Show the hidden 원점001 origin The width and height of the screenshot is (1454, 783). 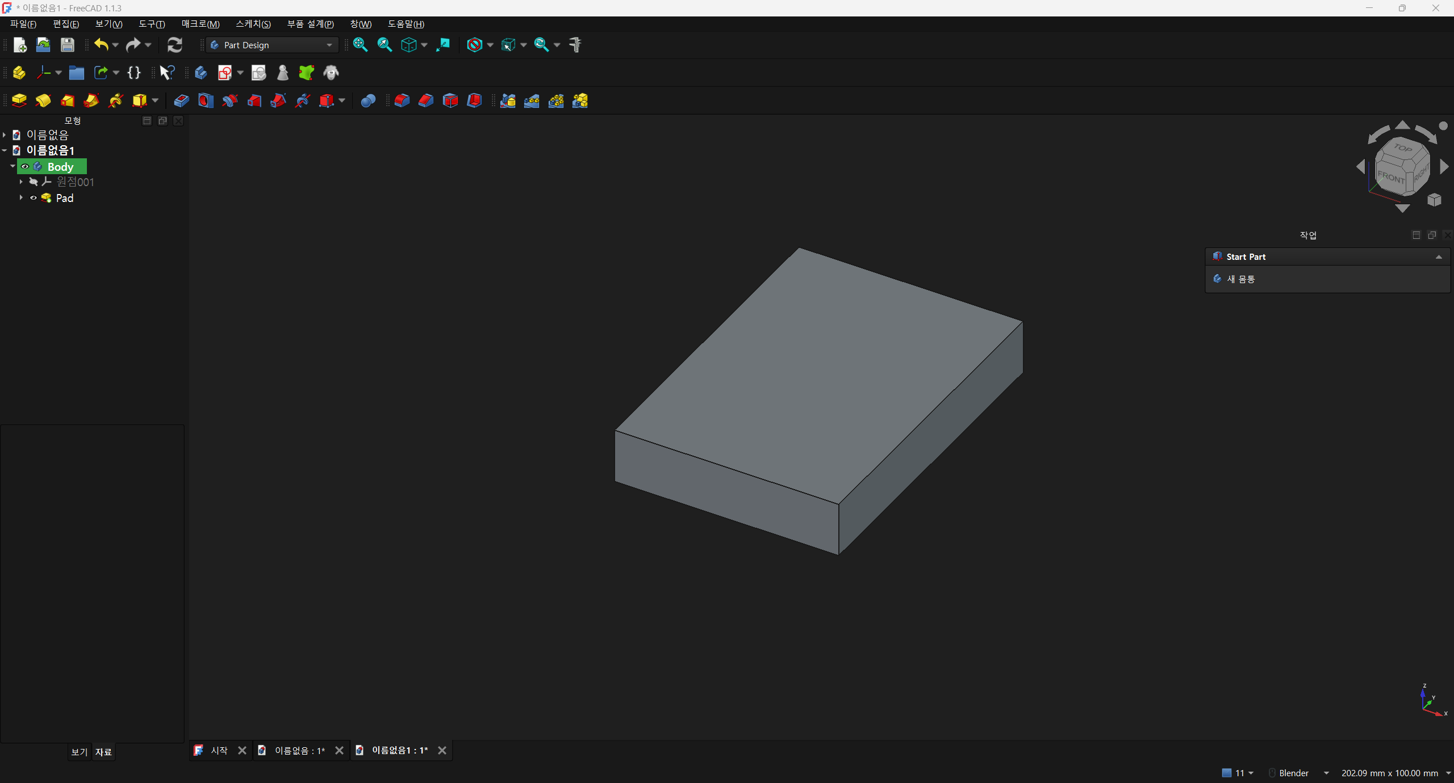pyautogui.click(x=34, y=182)
